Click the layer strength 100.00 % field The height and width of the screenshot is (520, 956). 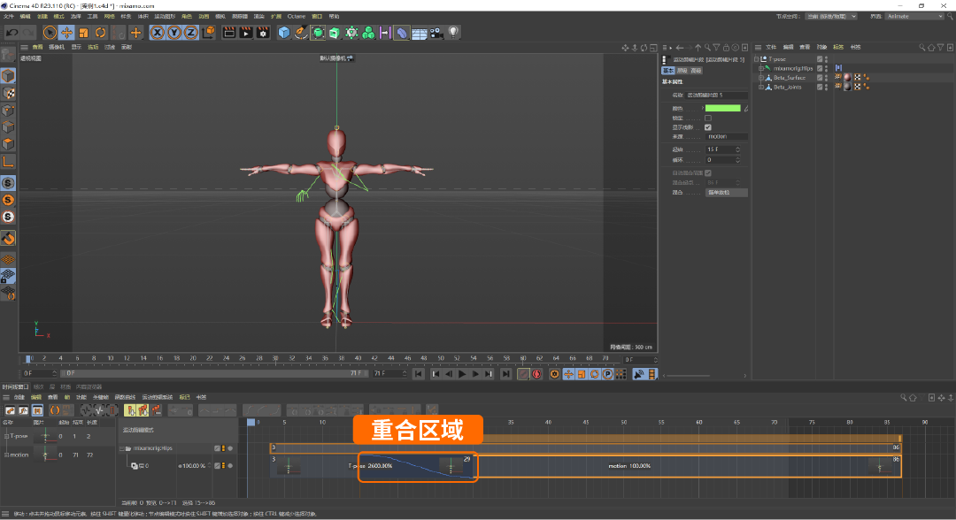click(193, 466)
